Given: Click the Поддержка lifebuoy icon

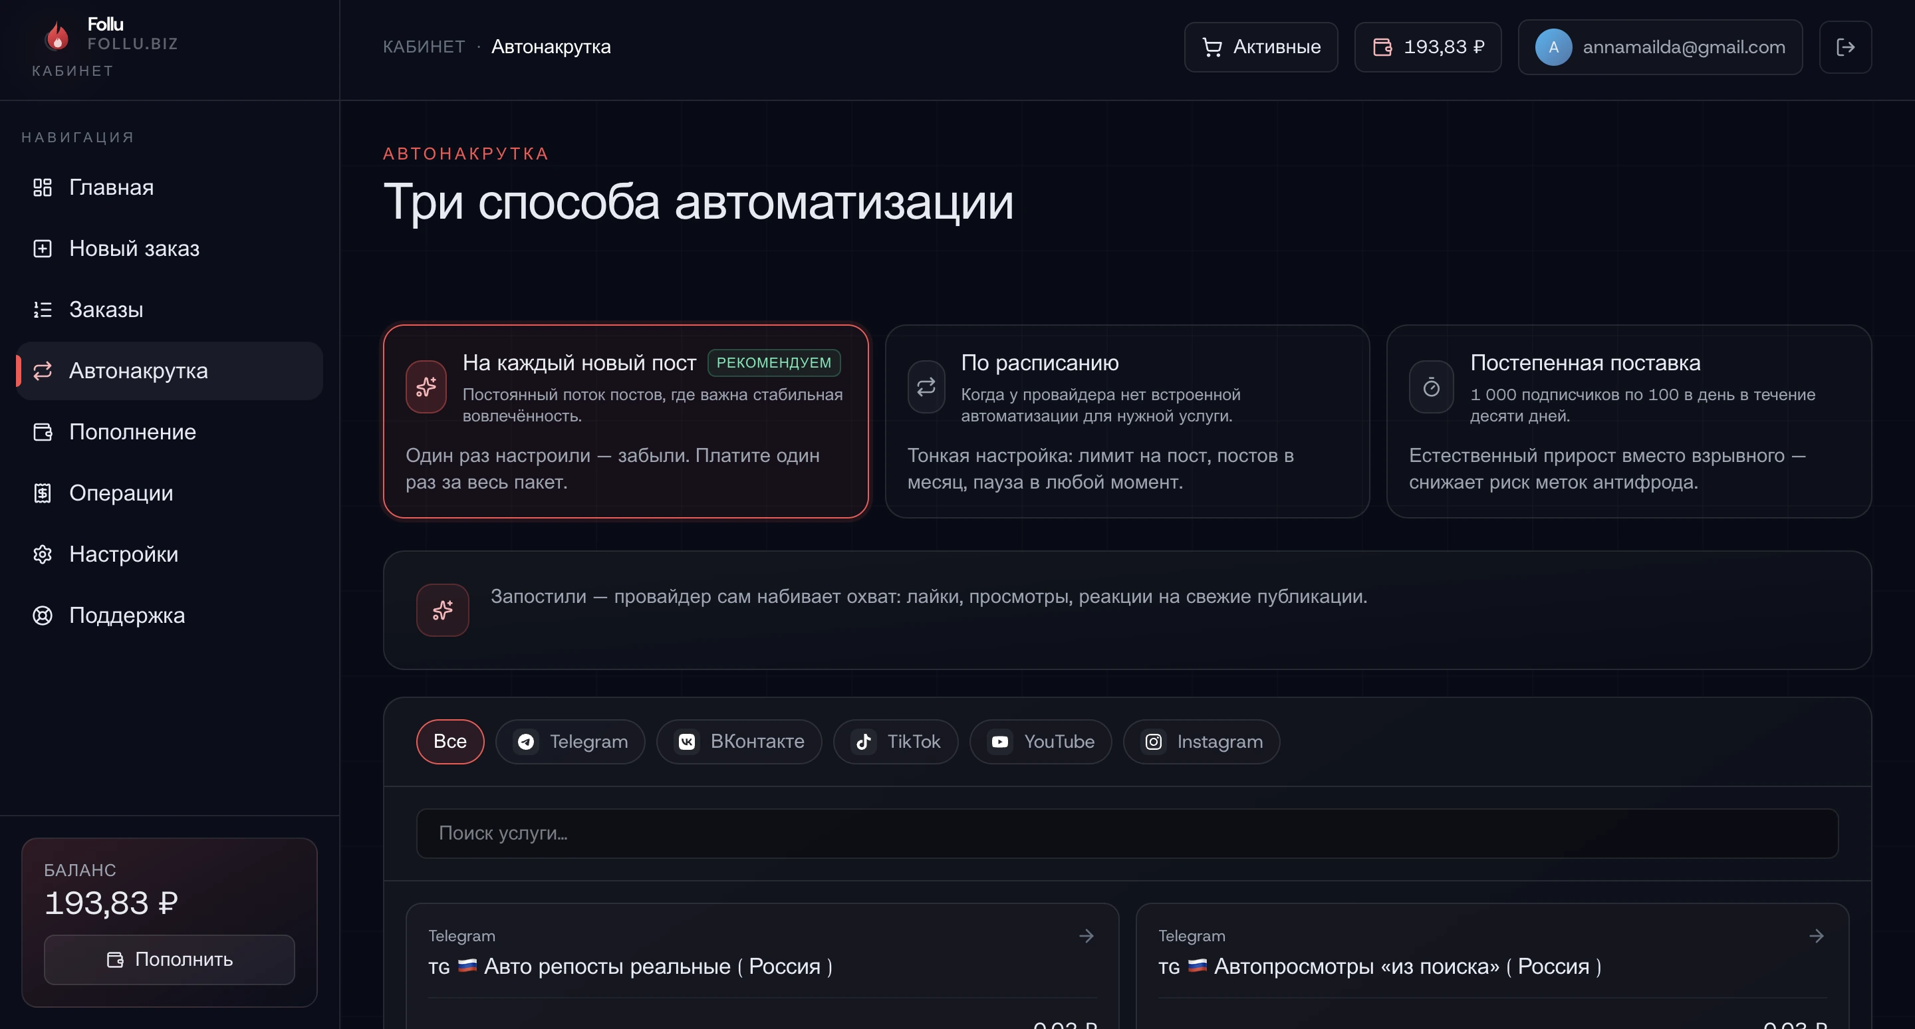Looking at the screenshot, I should pyautogui.click(x=43, y=615).
